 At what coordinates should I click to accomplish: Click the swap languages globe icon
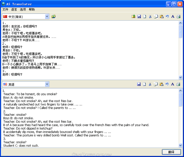53,17
